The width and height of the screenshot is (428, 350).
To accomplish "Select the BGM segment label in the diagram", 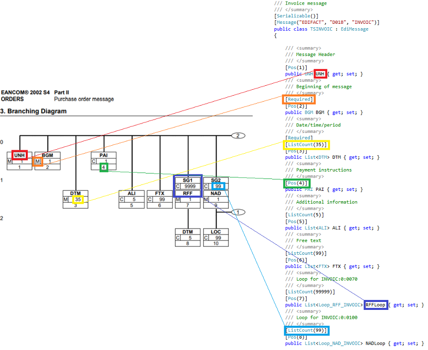I will pyautogui.click(x=48, y=155).
